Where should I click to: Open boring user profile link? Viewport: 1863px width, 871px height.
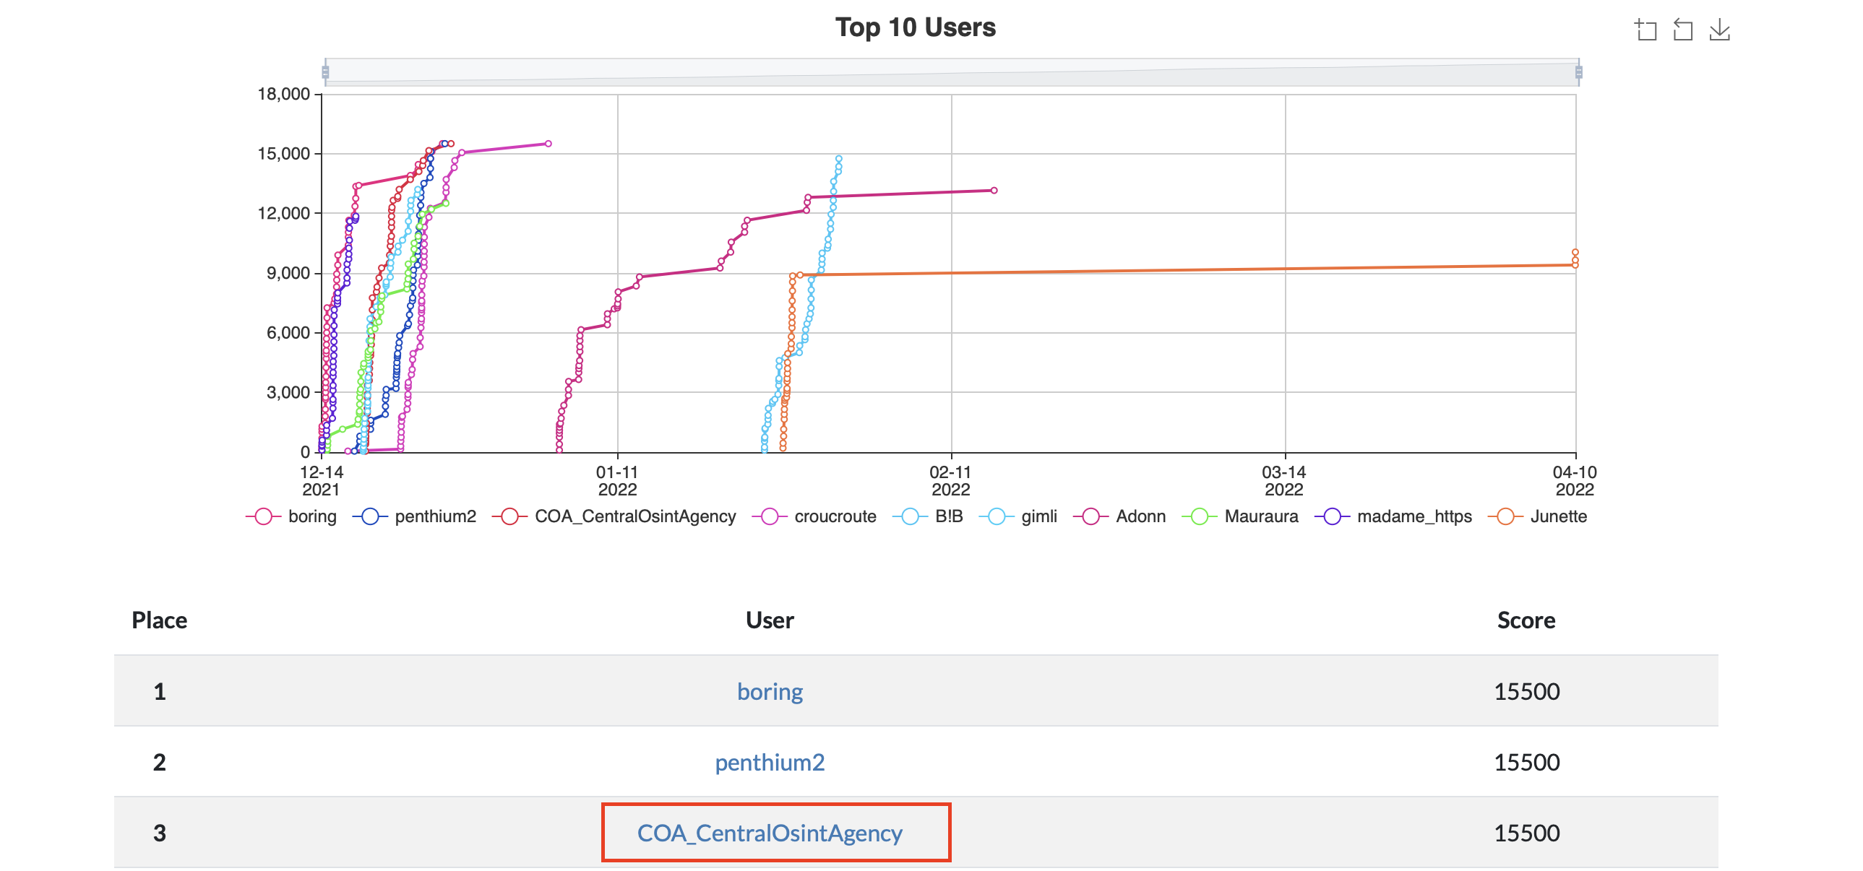point(770,692)
